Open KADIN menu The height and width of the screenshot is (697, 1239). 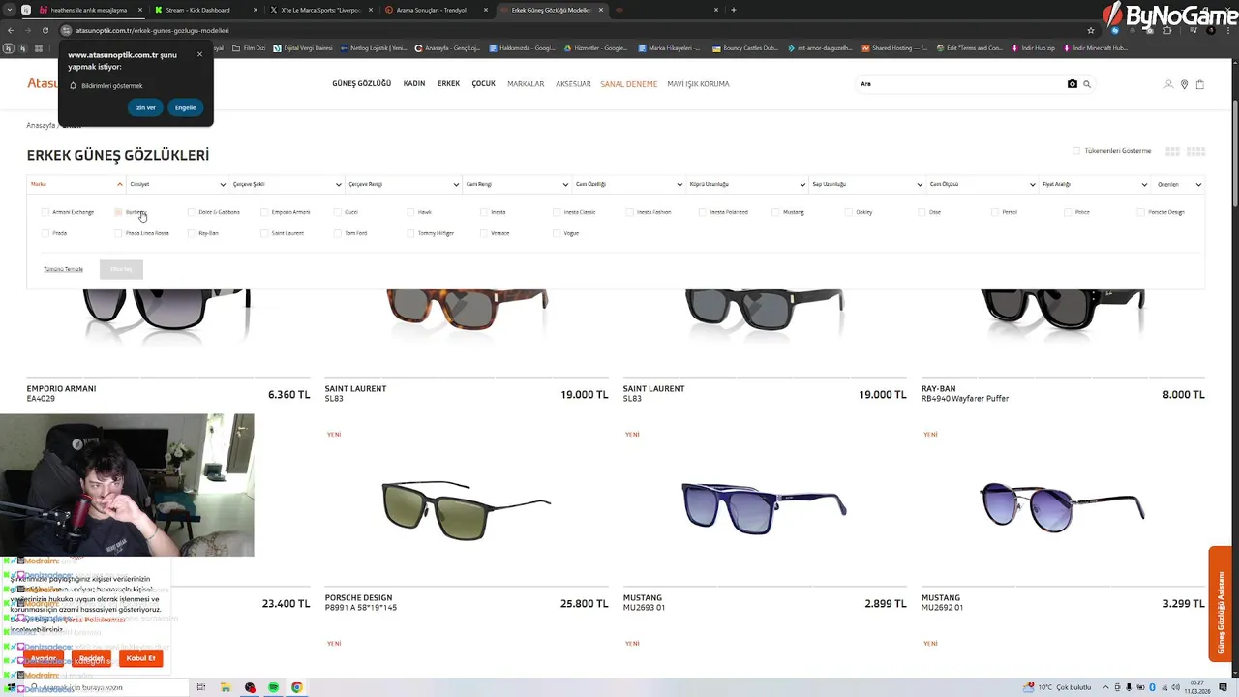[414, 84]
